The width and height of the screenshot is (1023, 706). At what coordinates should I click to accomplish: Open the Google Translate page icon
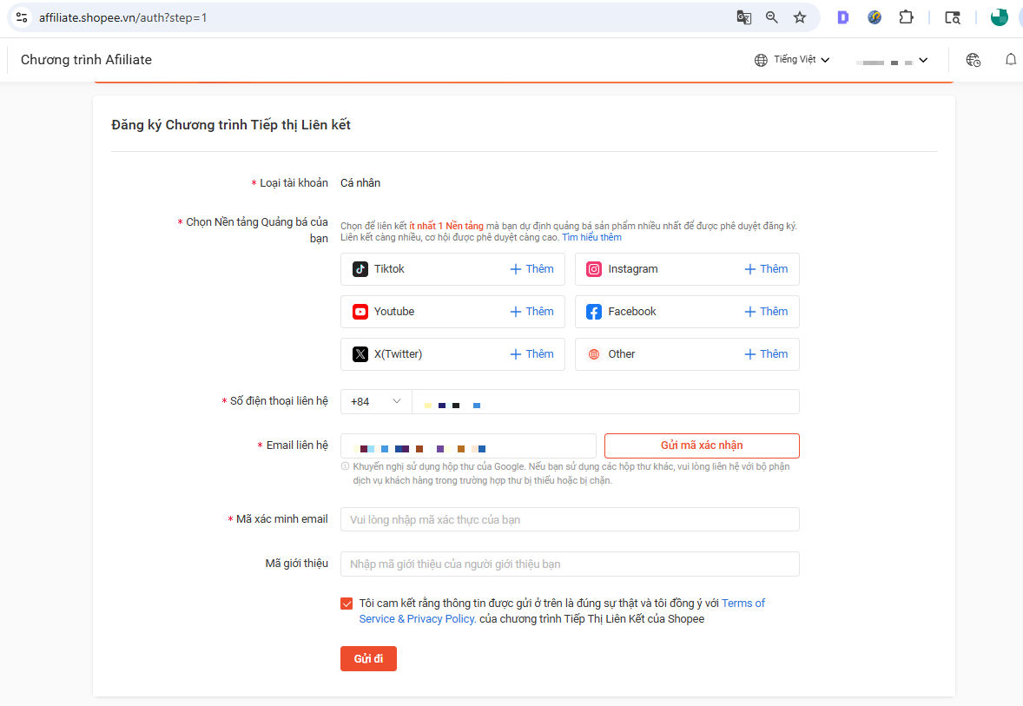coord(743,17)
